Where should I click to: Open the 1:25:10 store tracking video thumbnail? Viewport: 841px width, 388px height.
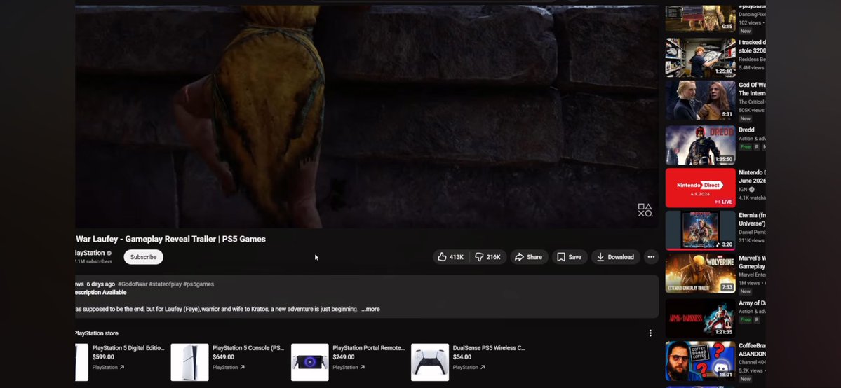[701, 57]
